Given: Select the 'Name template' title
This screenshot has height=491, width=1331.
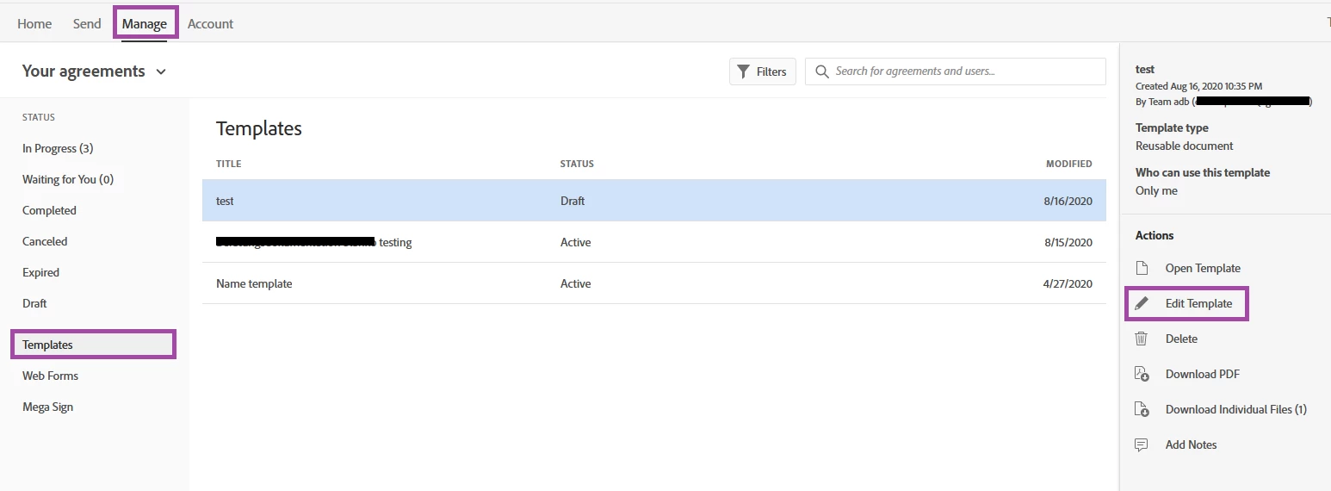Looking at the screenshot, I should 254,283.
